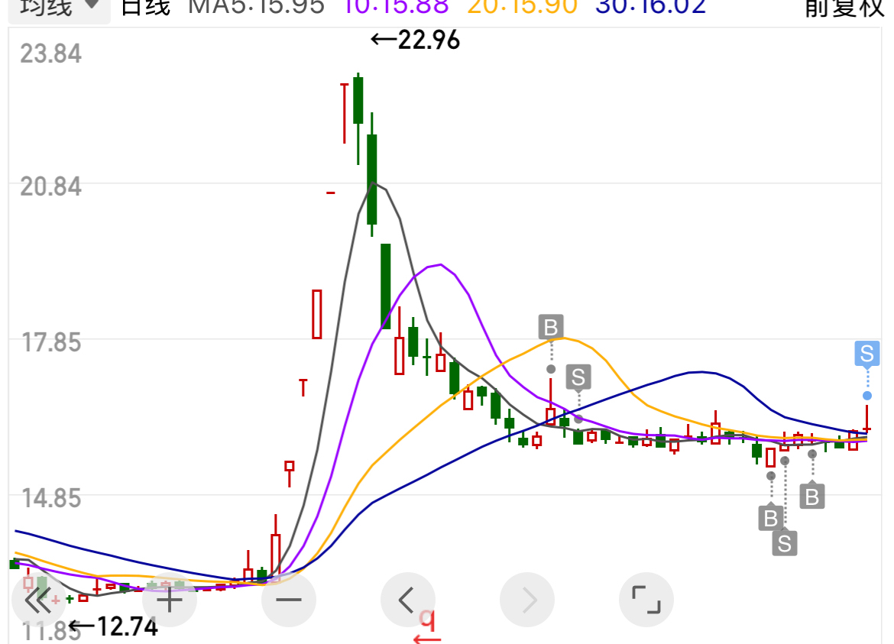894x644 pixels.
Task: Click the orange MA20 value 15.90
Action: 522,8
